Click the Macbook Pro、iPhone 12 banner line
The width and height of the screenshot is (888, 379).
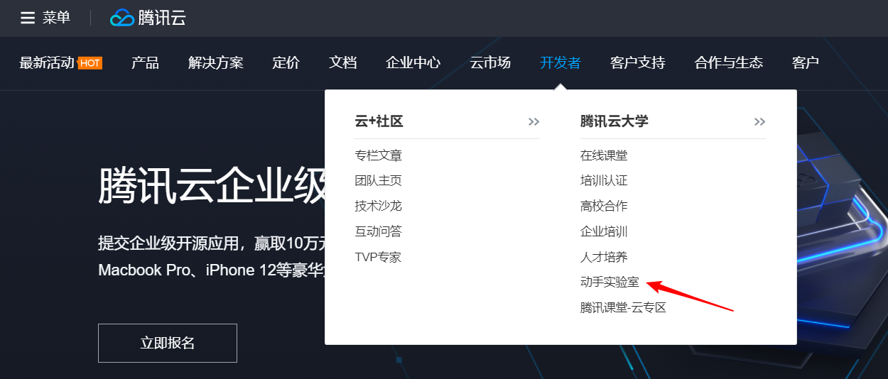[x=212, y=270]
